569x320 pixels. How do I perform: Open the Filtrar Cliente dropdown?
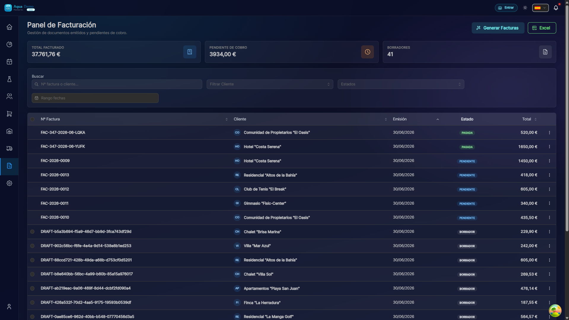pos(270,84)
